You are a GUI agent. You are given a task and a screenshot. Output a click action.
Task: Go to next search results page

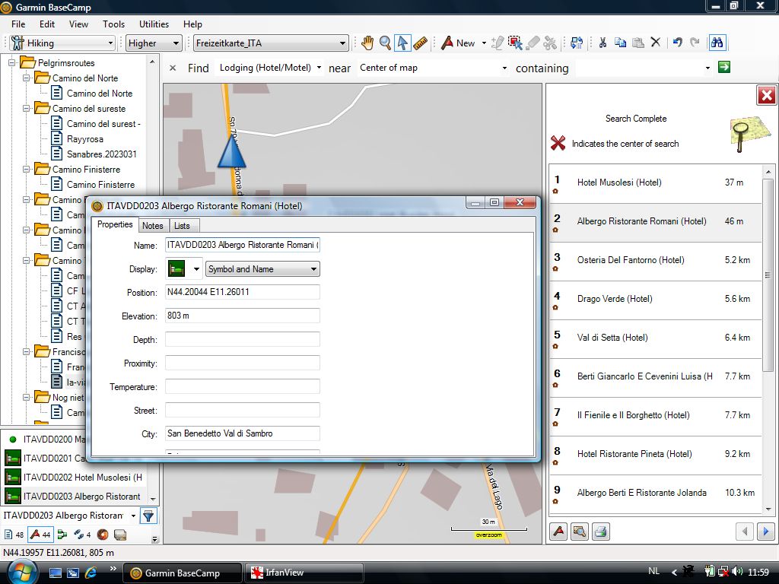click(x=766, y=532)
